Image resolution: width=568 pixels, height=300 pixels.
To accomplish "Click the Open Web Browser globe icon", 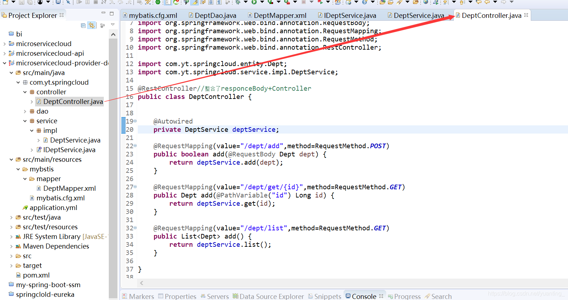I will (426, 2).
